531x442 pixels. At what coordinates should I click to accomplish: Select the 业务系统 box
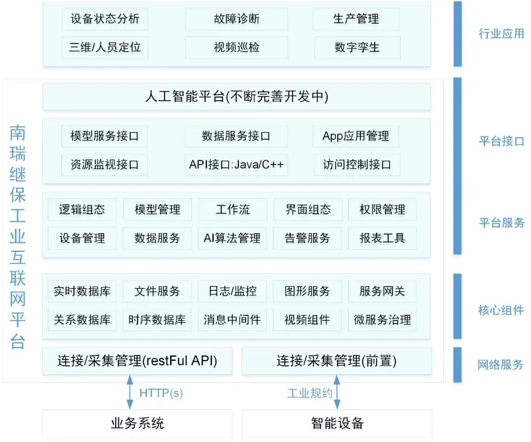click(x=137, y=423)
